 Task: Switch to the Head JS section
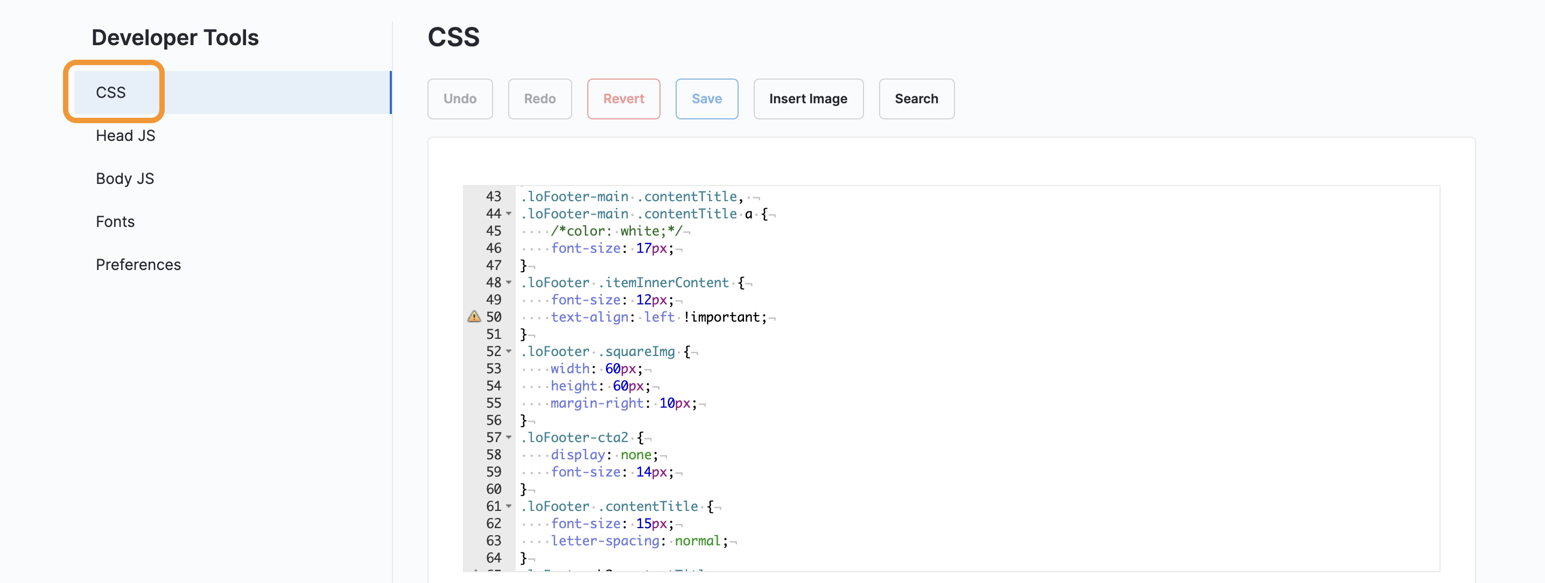point(125,135)
